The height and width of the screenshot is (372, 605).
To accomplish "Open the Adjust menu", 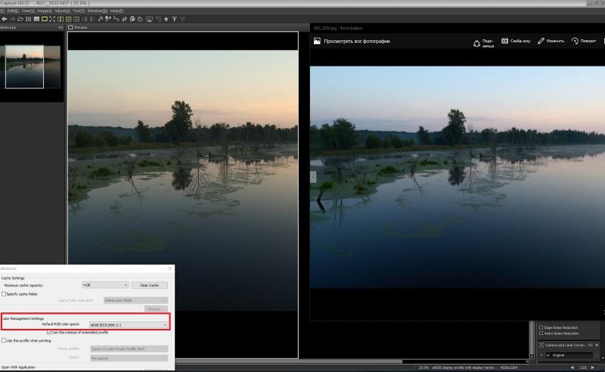I will click(x=62, y=11).
